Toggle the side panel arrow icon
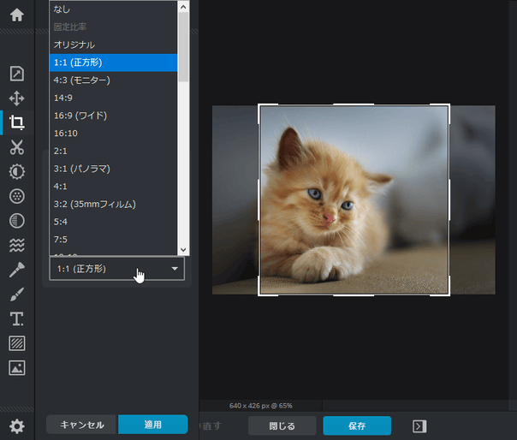Image resolution: width=517 pixels, height=440 pixels. coord(419,426)
